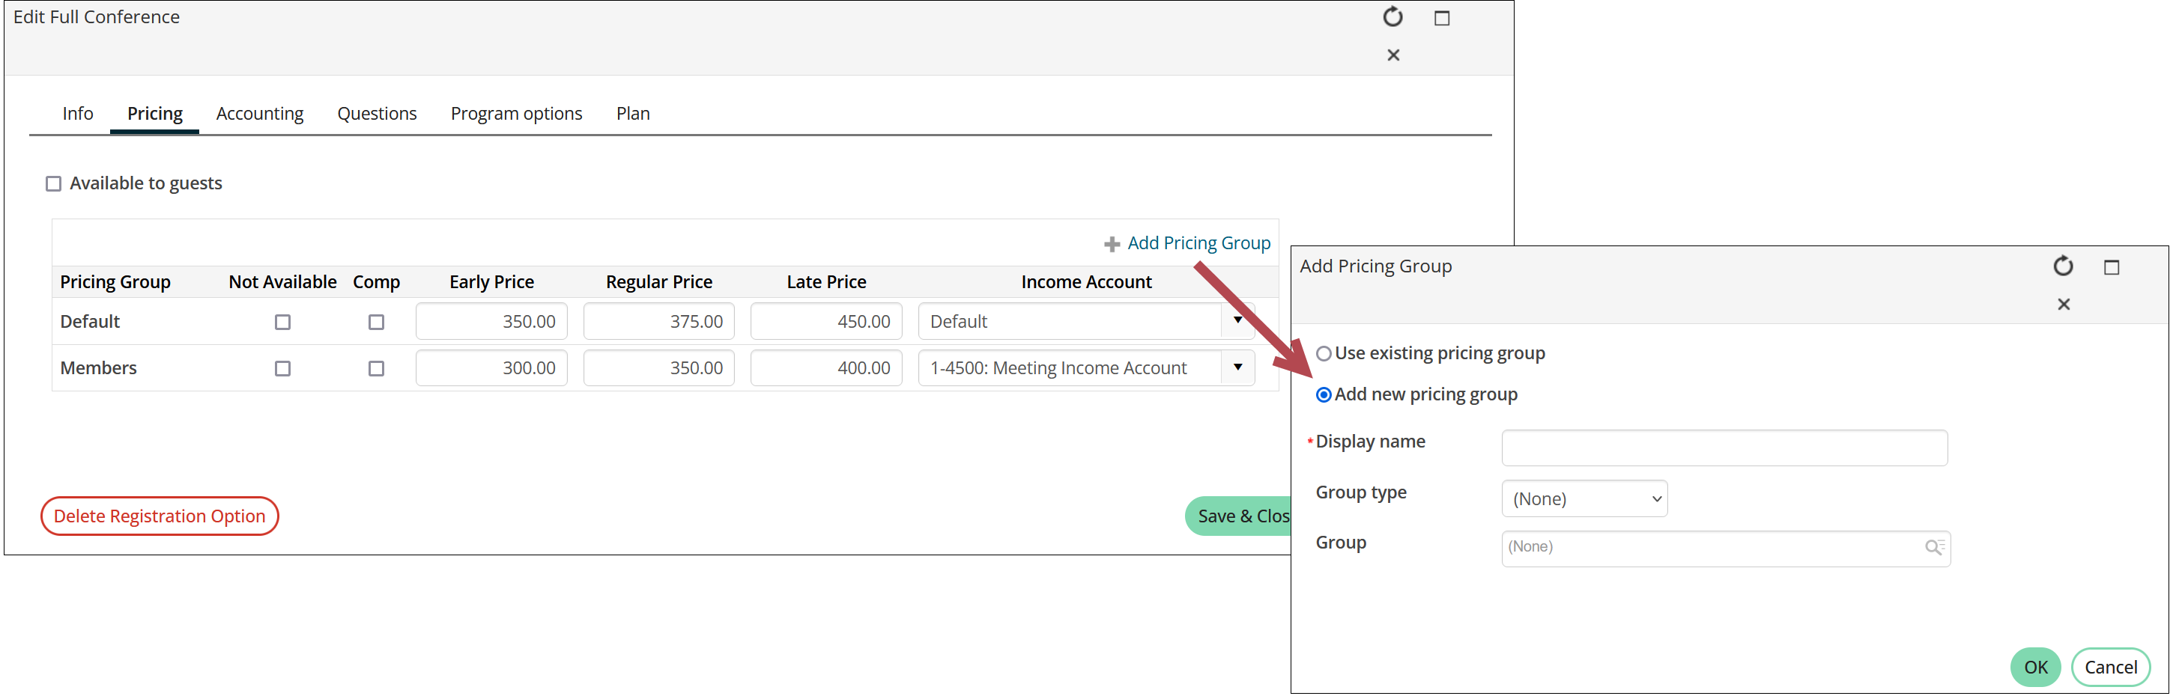
Task: Click the plus icon beside Add Pricing Group
Action: 1112,244
